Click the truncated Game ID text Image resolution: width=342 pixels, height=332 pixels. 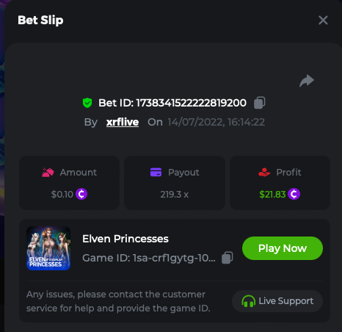pyautogui.click(x=149, y=258)
